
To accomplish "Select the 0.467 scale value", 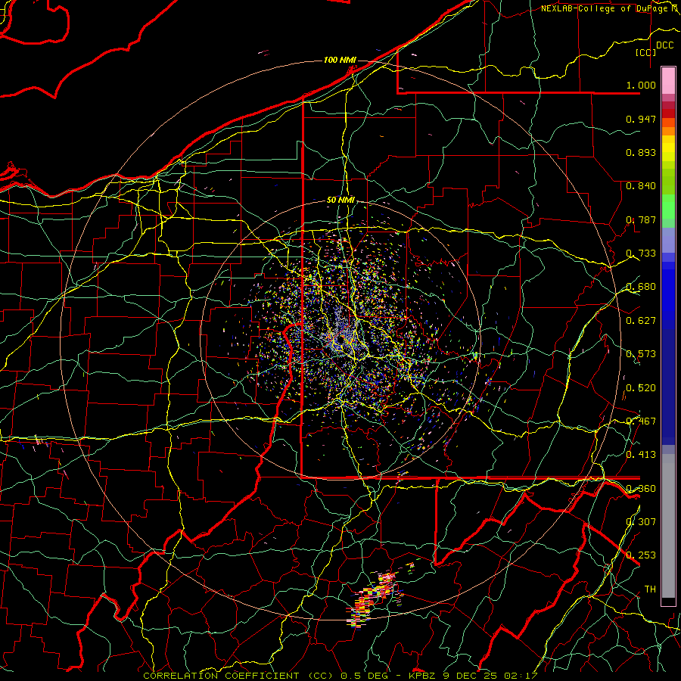I will click(x=641, y=421).
